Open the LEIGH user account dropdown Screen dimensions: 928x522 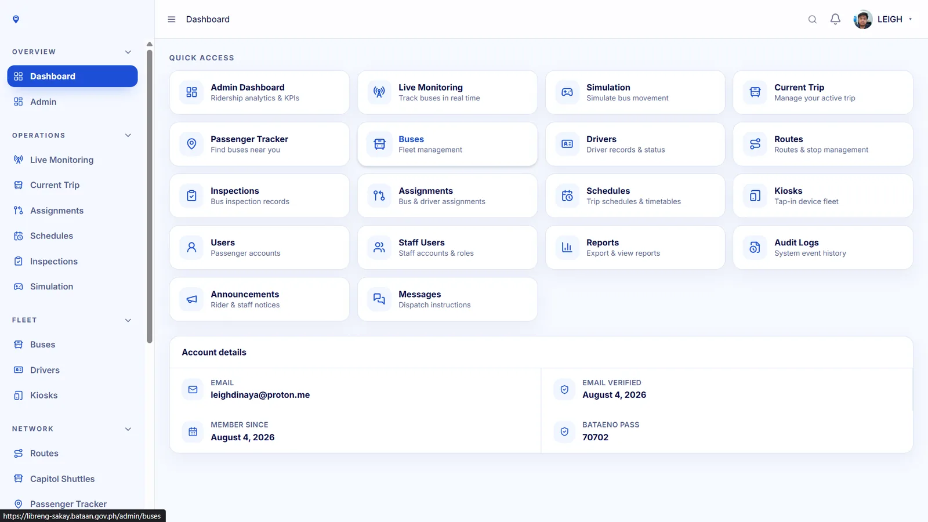[883, 19]
